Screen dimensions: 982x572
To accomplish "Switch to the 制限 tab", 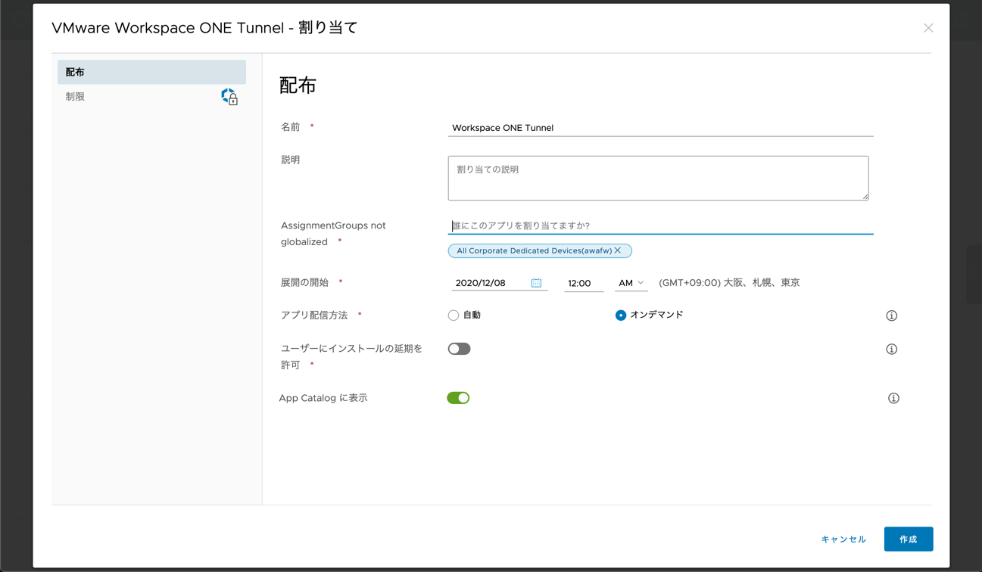I will [151, 97].
